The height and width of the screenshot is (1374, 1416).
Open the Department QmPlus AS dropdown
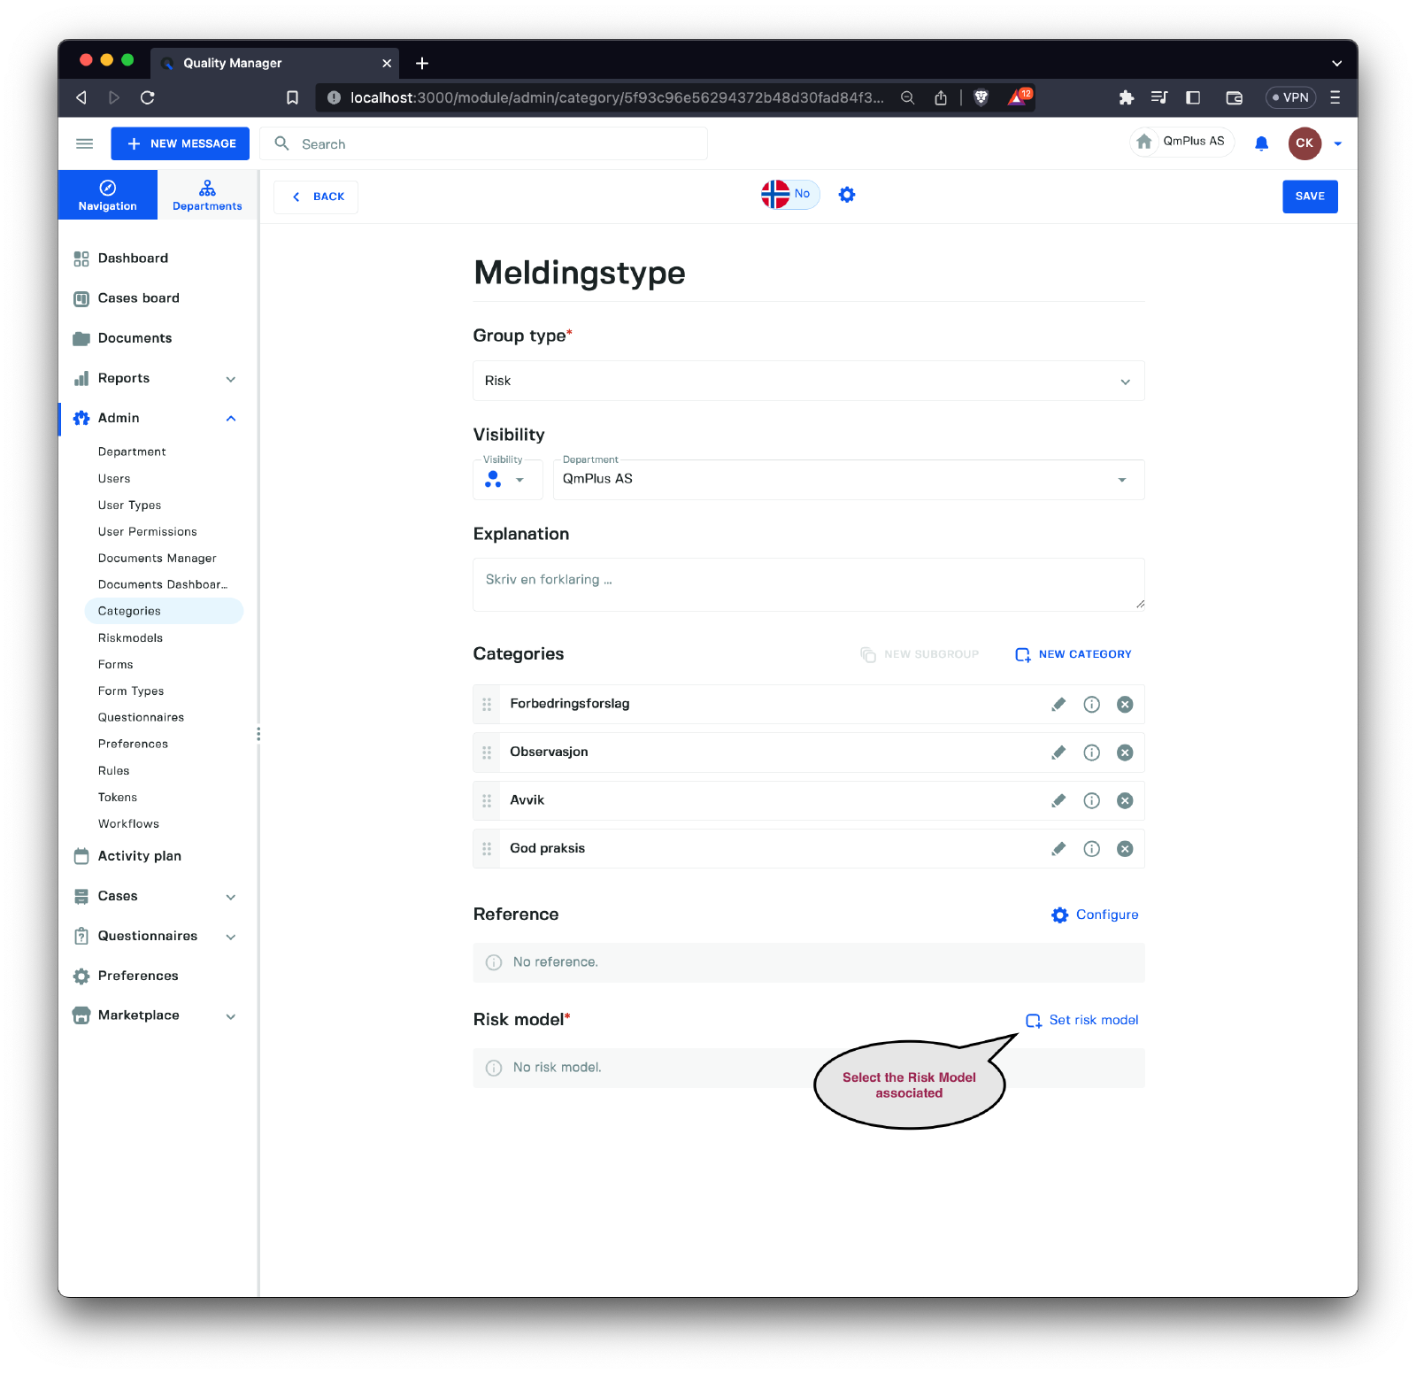click(x=848, y=479)
